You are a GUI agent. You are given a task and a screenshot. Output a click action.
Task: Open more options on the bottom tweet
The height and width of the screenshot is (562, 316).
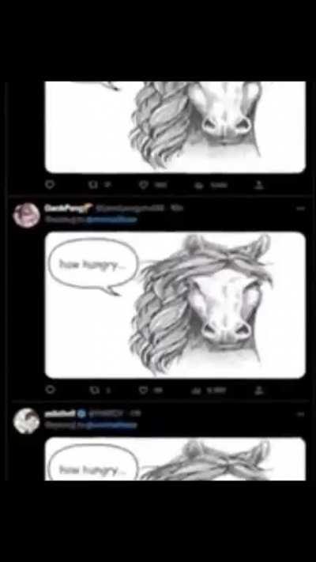300,414
